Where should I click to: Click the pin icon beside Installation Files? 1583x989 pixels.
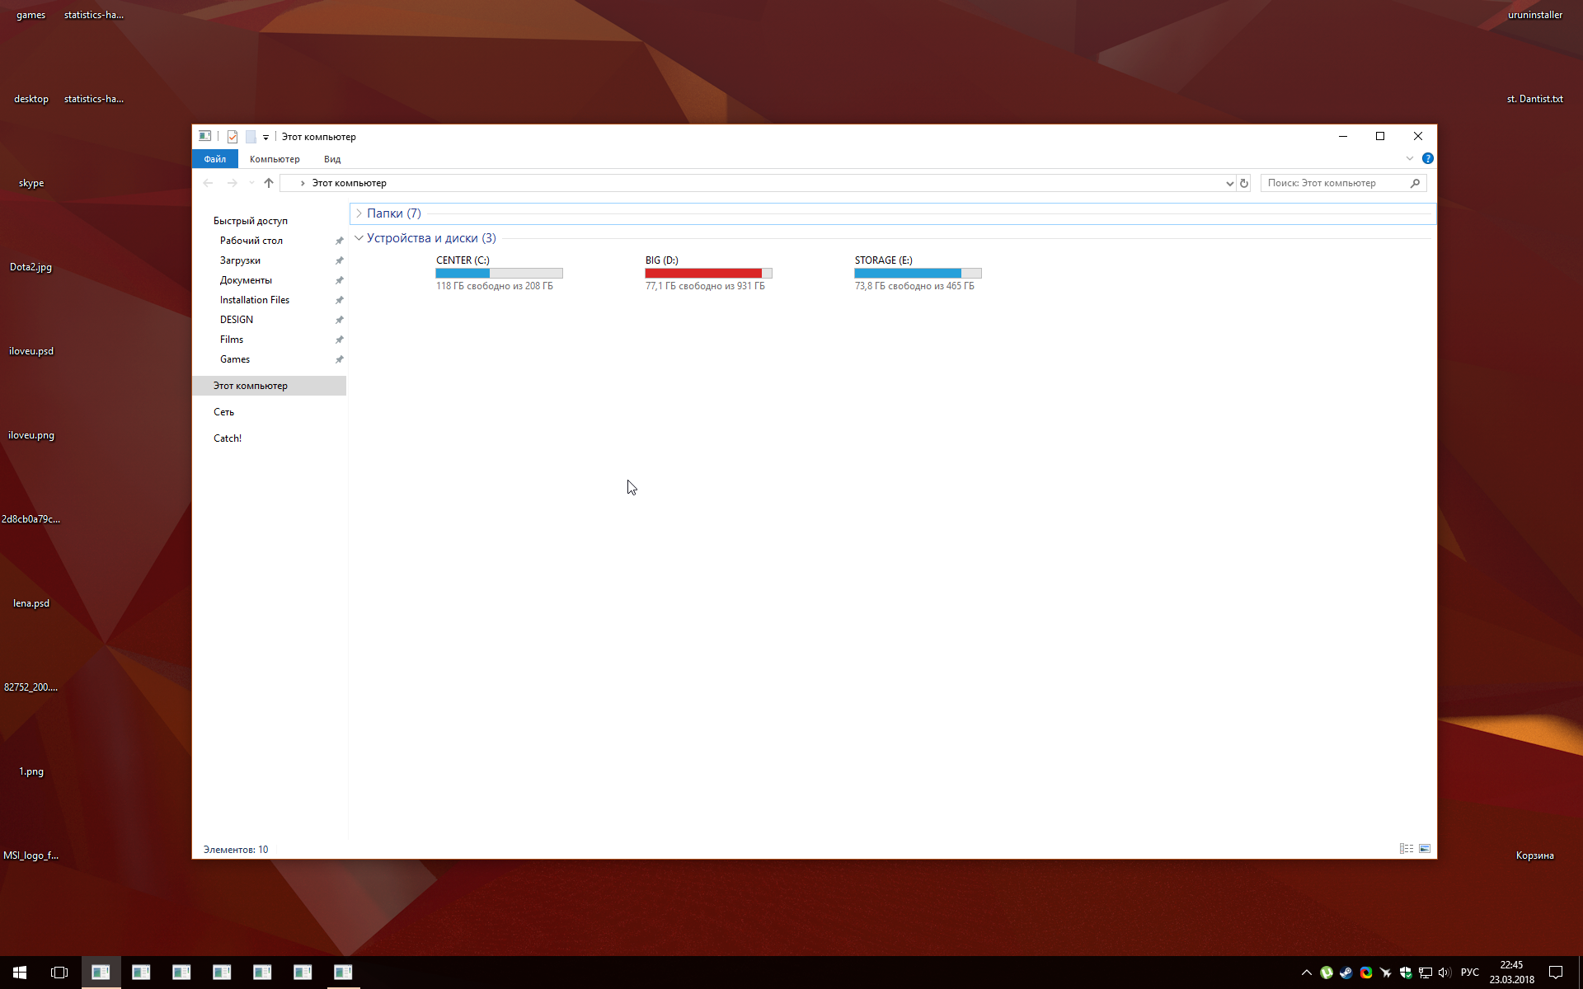click(x=339, y=300)
